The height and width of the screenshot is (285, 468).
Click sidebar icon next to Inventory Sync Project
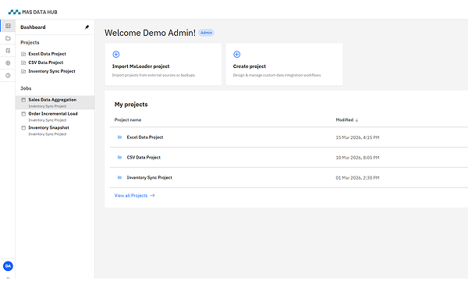point(23,71)
